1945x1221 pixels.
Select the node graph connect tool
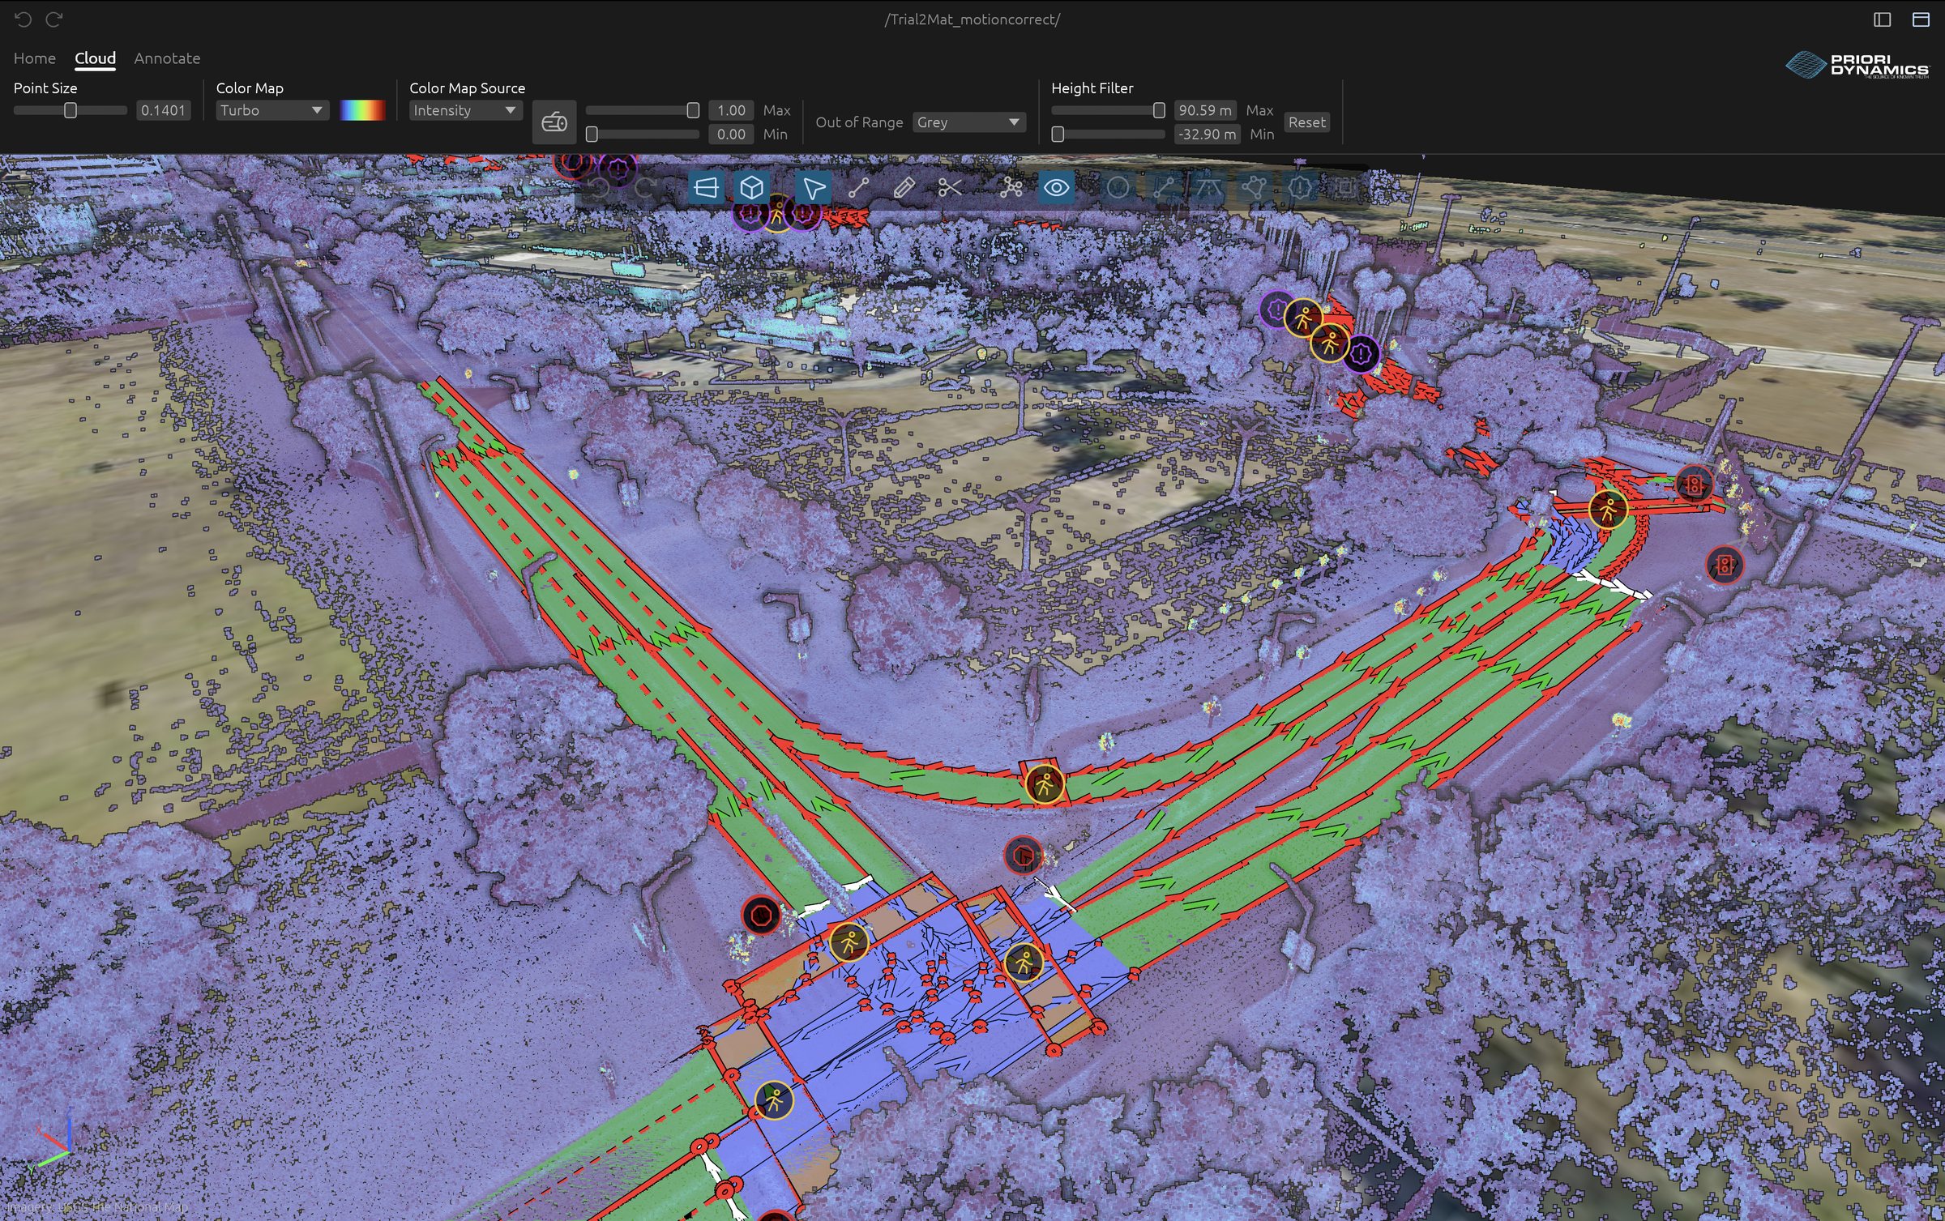(x=1011, y=188)
